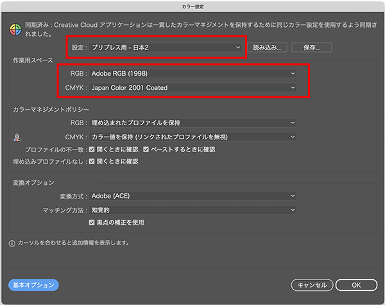Toggle 埋め込みプロファイルなし 開くときに確認 checkbox
Image resolution: width=385 pixels, height=305 pixels.
pyautogui.click(x=92, y=161)
